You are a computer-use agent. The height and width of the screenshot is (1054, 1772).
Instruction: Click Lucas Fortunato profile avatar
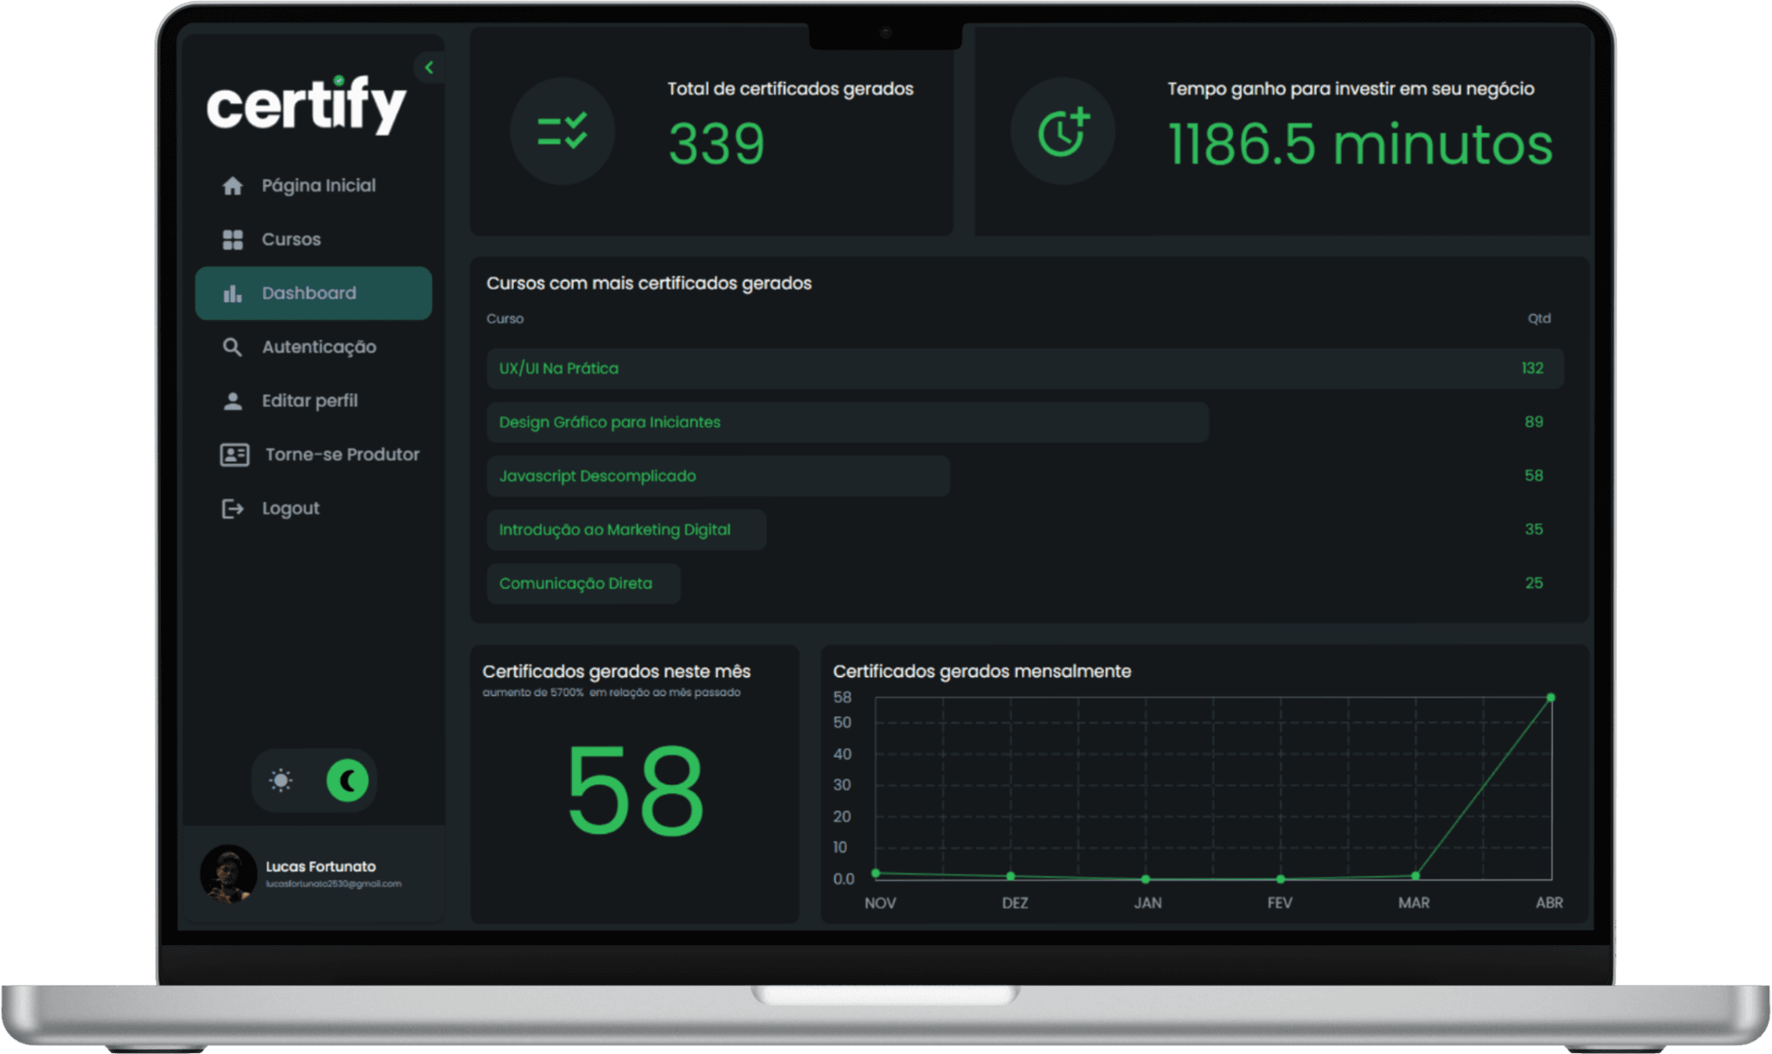click(x=228, y=873)
